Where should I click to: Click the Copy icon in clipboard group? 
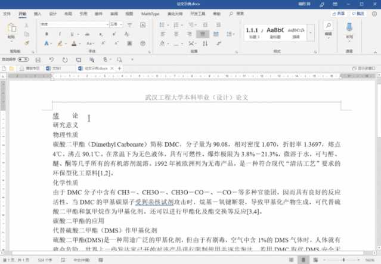tap(26, 34)
